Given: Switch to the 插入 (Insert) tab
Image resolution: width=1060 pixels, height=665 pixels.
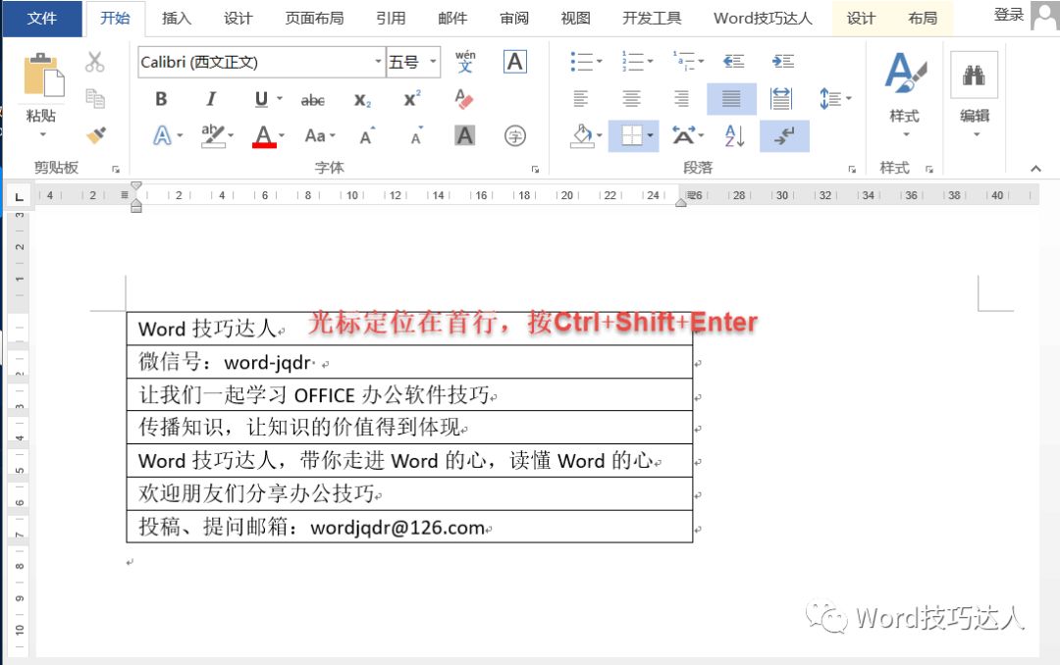Looking at the screenshot, I should click(x=177, y=19).
